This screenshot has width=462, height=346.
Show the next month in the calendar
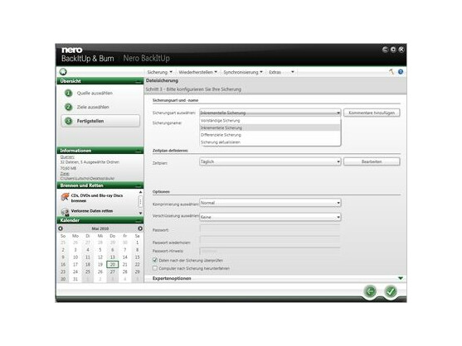coord(140,228)
